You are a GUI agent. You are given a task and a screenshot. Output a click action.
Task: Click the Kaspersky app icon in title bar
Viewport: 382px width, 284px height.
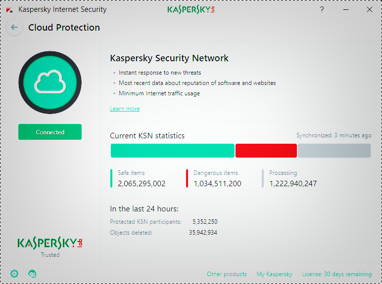pos(9,9)
